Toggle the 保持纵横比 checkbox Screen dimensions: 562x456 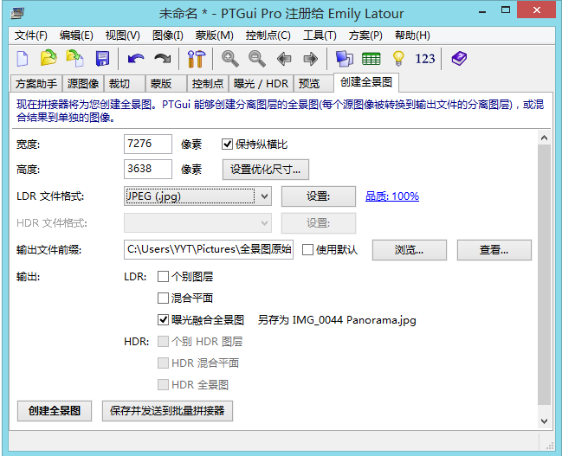click(x=228, y=145)
